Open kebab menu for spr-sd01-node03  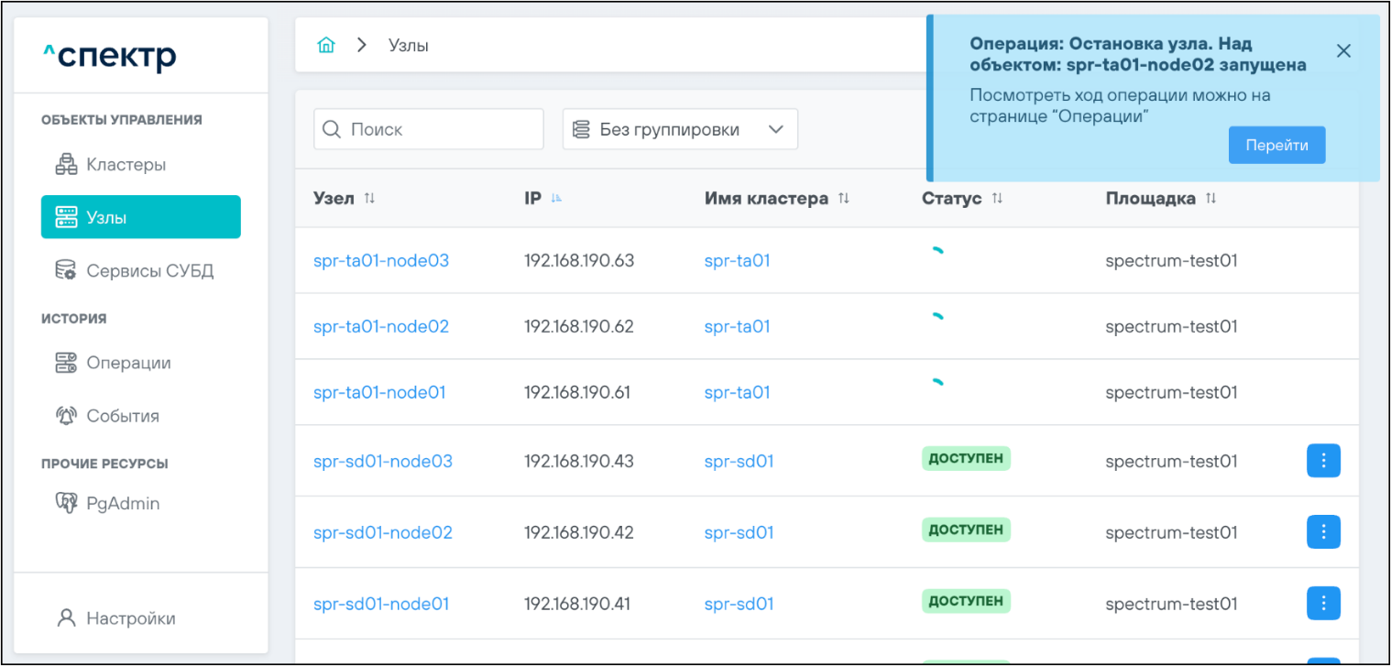(x=1322, y=461)
